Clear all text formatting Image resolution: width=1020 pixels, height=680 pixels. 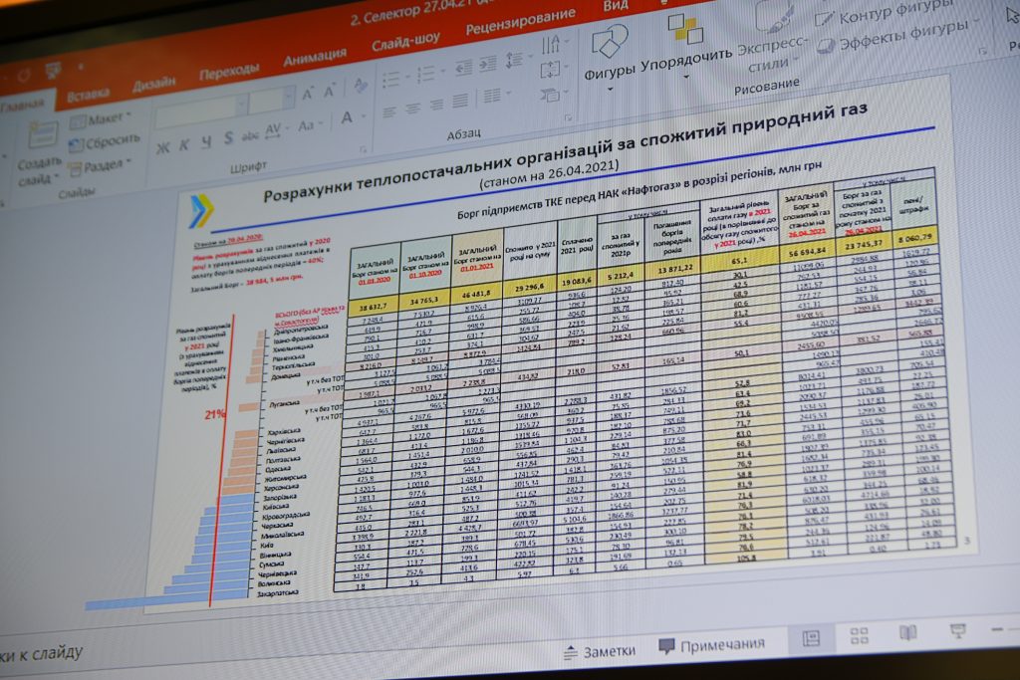click(x=360, y=86)
